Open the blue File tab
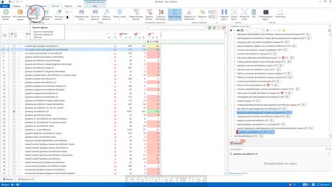Screen dimensions: 332x187 [x=5, y=6]
